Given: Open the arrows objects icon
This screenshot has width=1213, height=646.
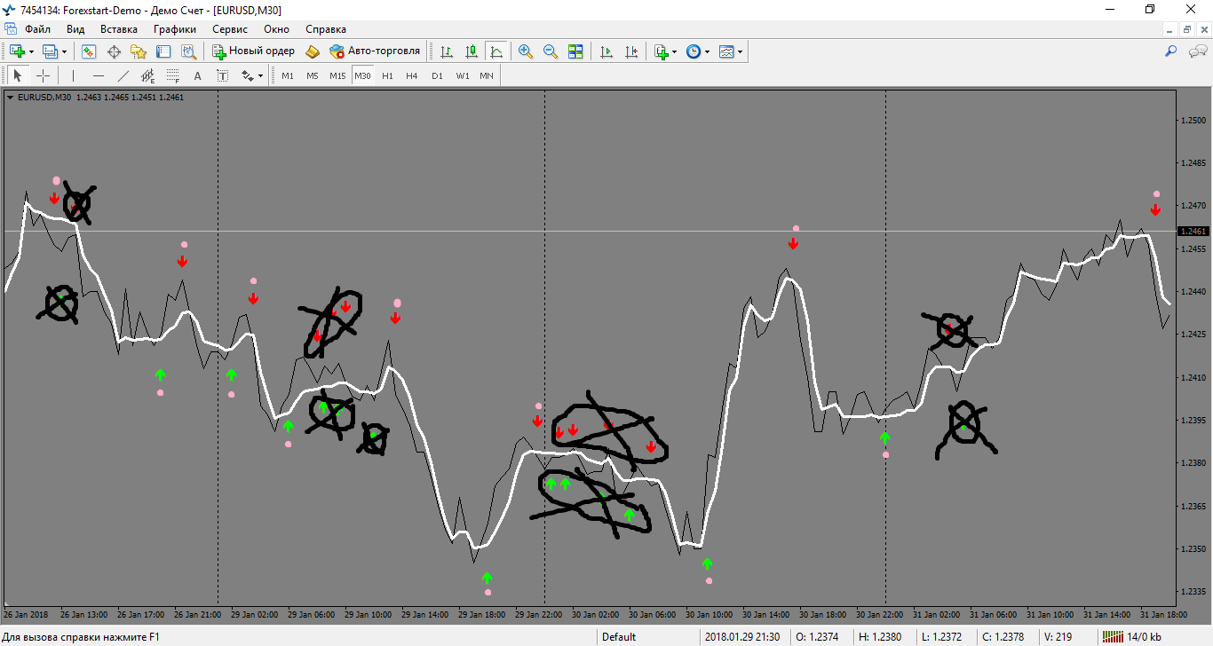Looking at the screenshot, I should click(248, 75).
